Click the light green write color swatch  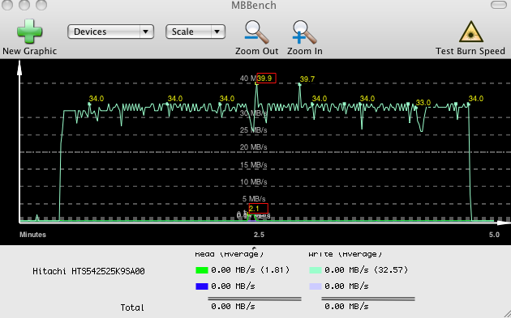316,270
